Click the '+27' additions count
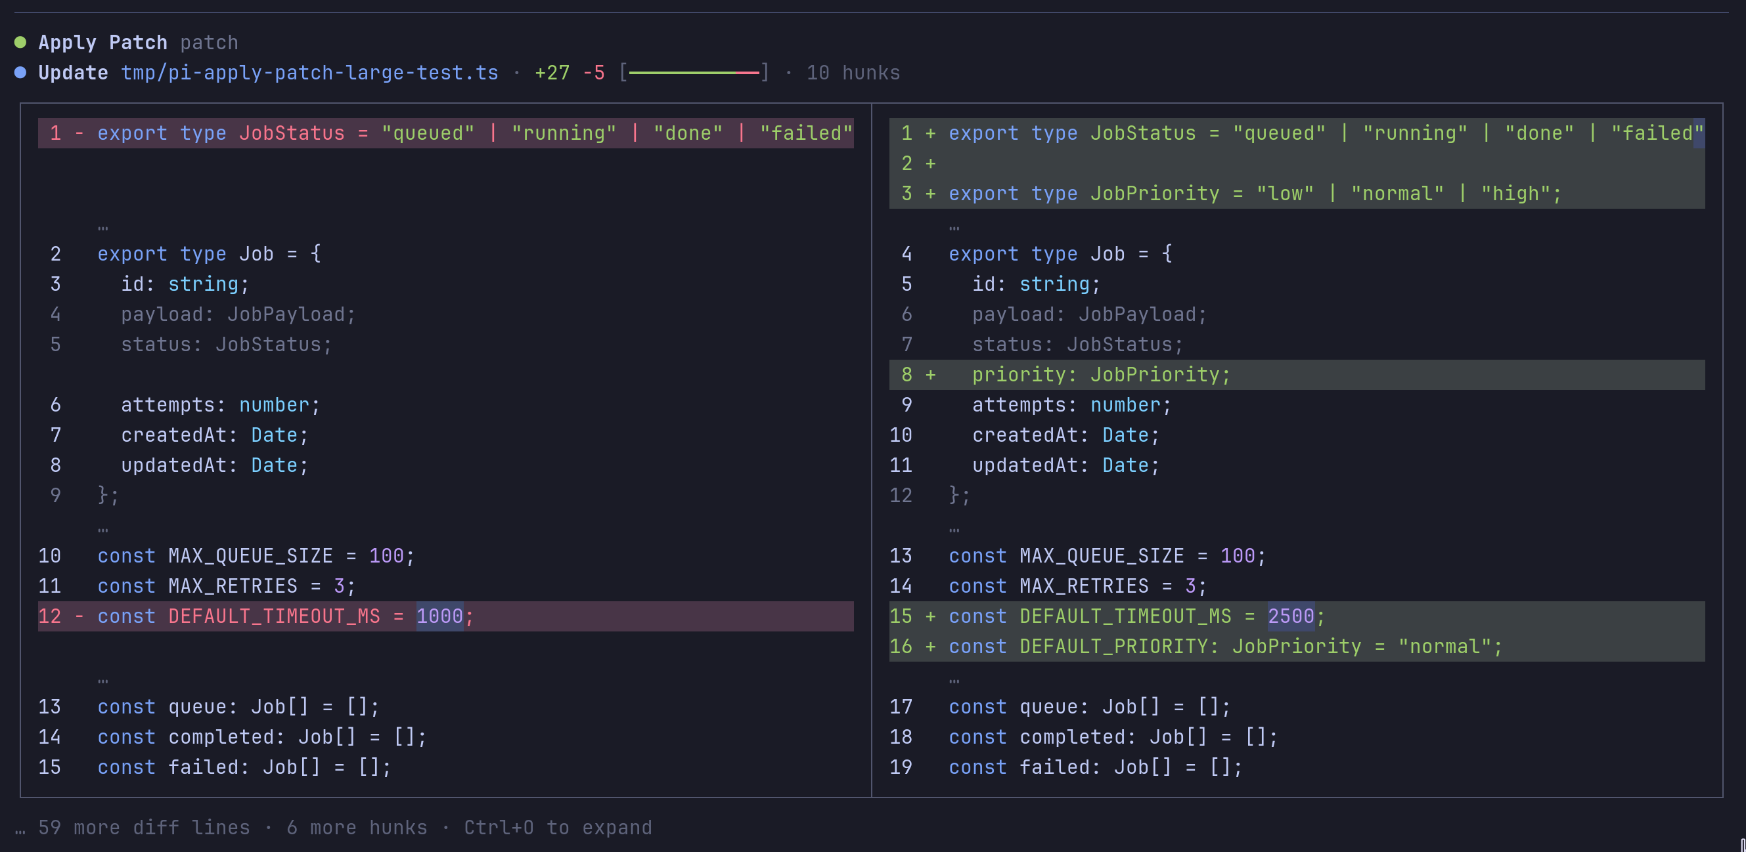The width and height of the screenshot is (1746, 852). 552,72
